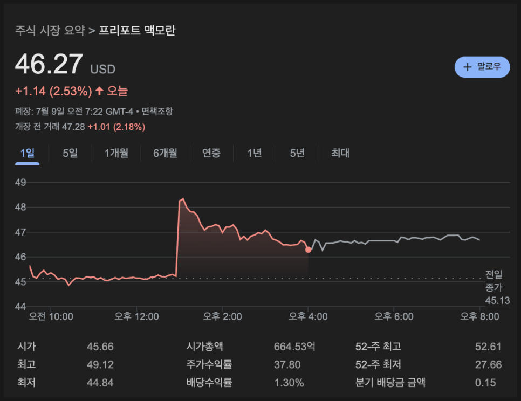Click the 44 price axis label
521x401 pixels.
(x=20, y=306)
